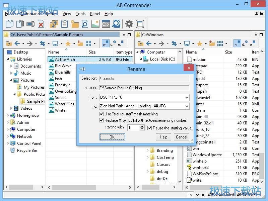Image resolution: width=268 pixels, height=201 pixels.
Task: Click the favorites star in left panel
Action: [x=68, y=43]
